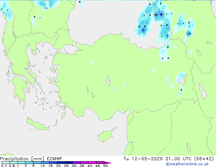This screenshot has width=216, height=167.
Task: Click the 10–15 mm legend color box
Action: 45,163
